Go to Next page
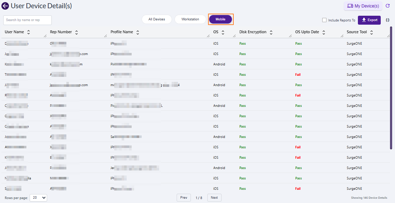Screen dimensions: 395x203 214,198
